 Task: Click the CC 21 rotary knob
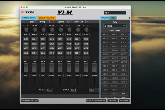pos(69,30)
